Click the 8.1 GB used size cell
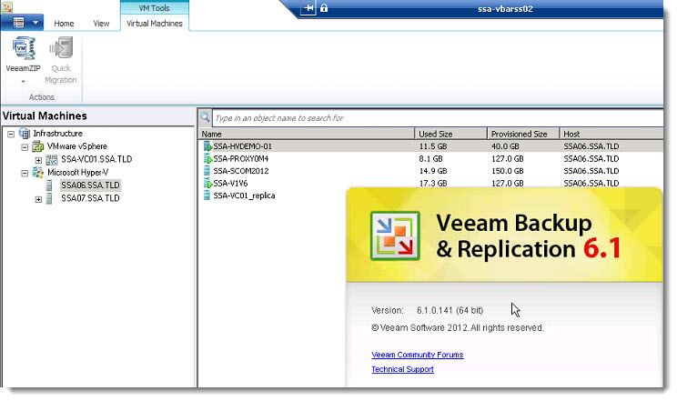Image resolution: width=677 pixels, height=401 pixels. (x=430, y=159)
